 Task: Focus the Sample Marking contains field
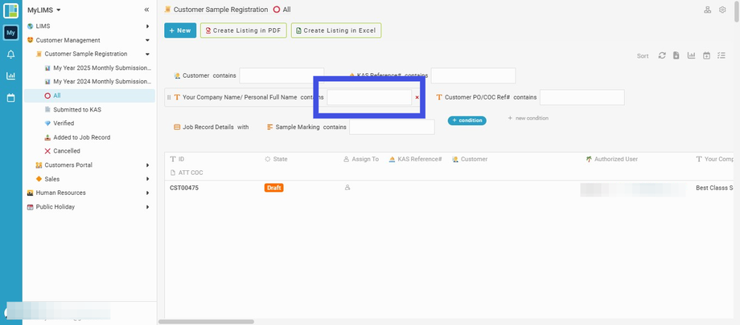392,127
